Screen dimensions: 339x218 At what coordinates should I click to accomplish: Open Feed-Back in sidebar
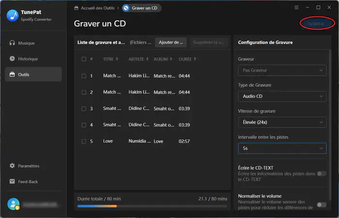[x=33, y=182]
